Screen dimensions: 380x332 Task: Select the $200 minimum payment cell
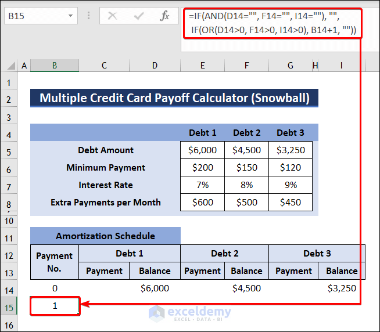pyautogui.click(x=202, y=168)
